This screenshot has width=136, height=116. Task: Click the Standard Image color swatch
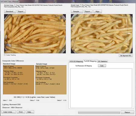click(x=18, y=80)
